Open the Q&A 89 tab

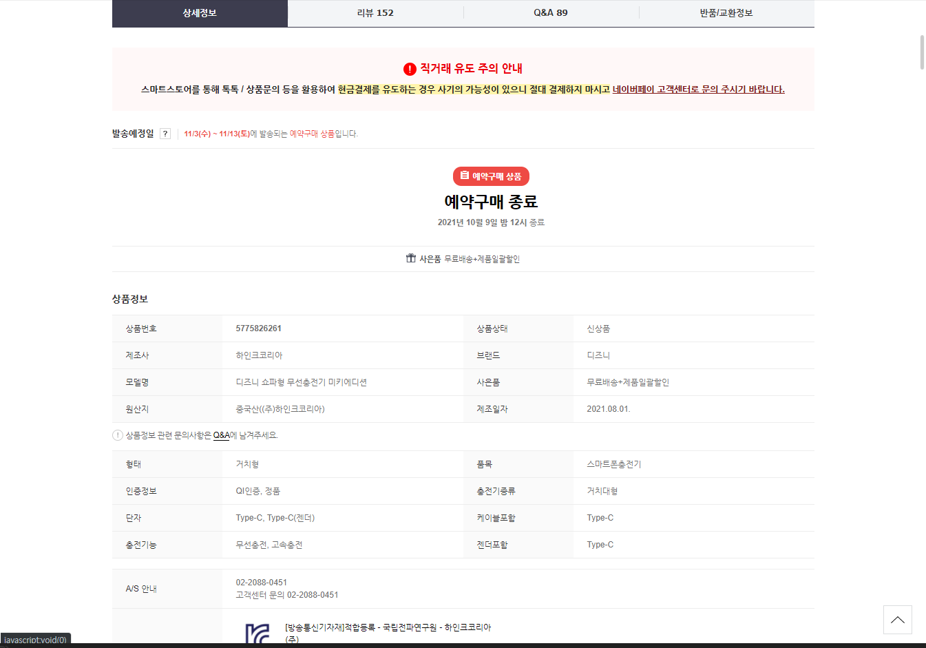tap(551, 13)
